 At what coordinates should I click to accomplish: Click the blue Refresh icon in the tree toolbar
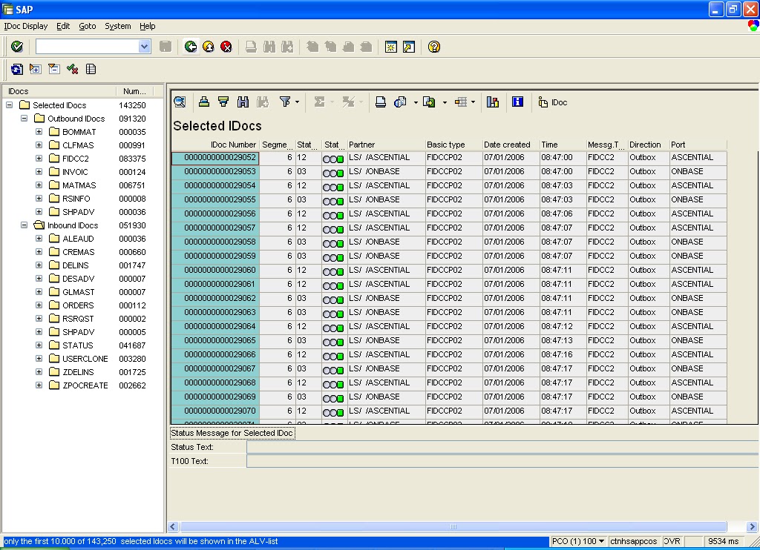[17, 69]
